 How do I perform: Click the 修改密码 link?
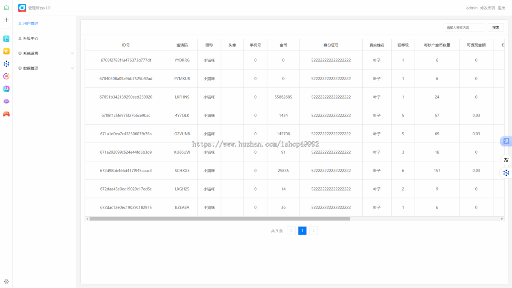coord(488,8)
